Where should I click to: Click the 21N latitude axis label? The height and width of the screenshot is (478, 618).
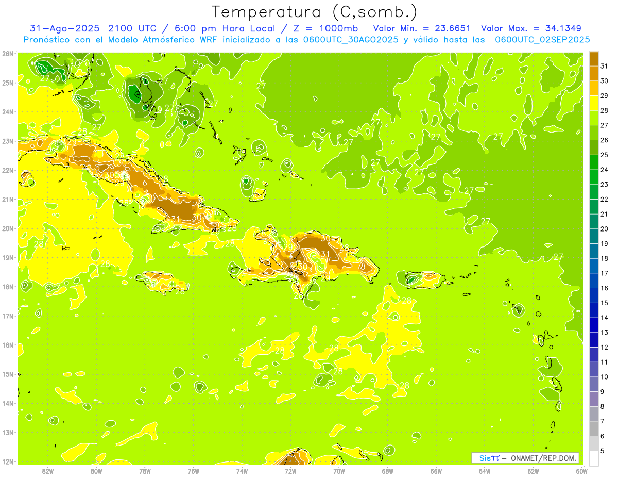click(7, 199)
